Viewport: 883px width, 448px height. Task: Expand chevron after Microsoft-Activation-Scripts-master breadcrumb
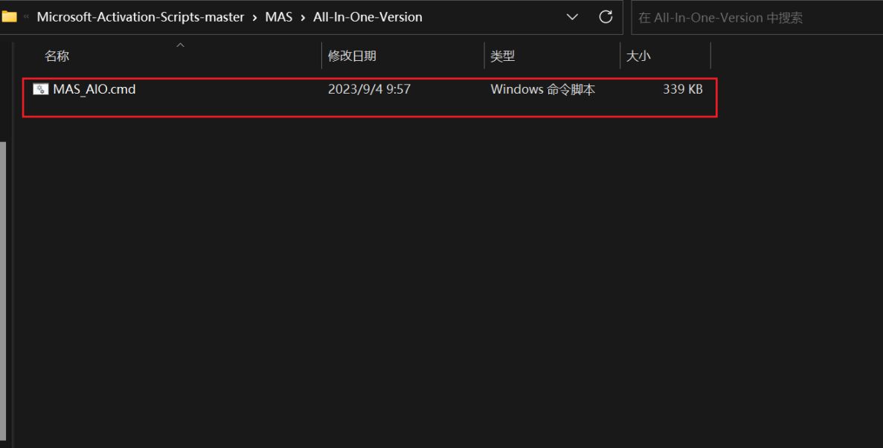point(254,17)
